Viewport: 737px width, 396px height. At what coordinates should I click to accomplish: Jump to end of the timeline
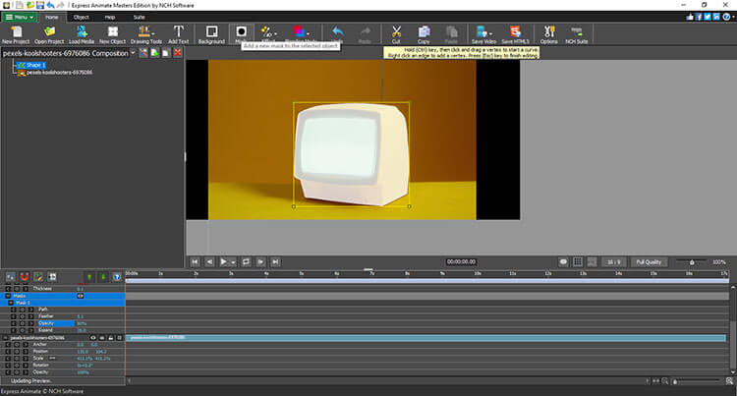276,262
